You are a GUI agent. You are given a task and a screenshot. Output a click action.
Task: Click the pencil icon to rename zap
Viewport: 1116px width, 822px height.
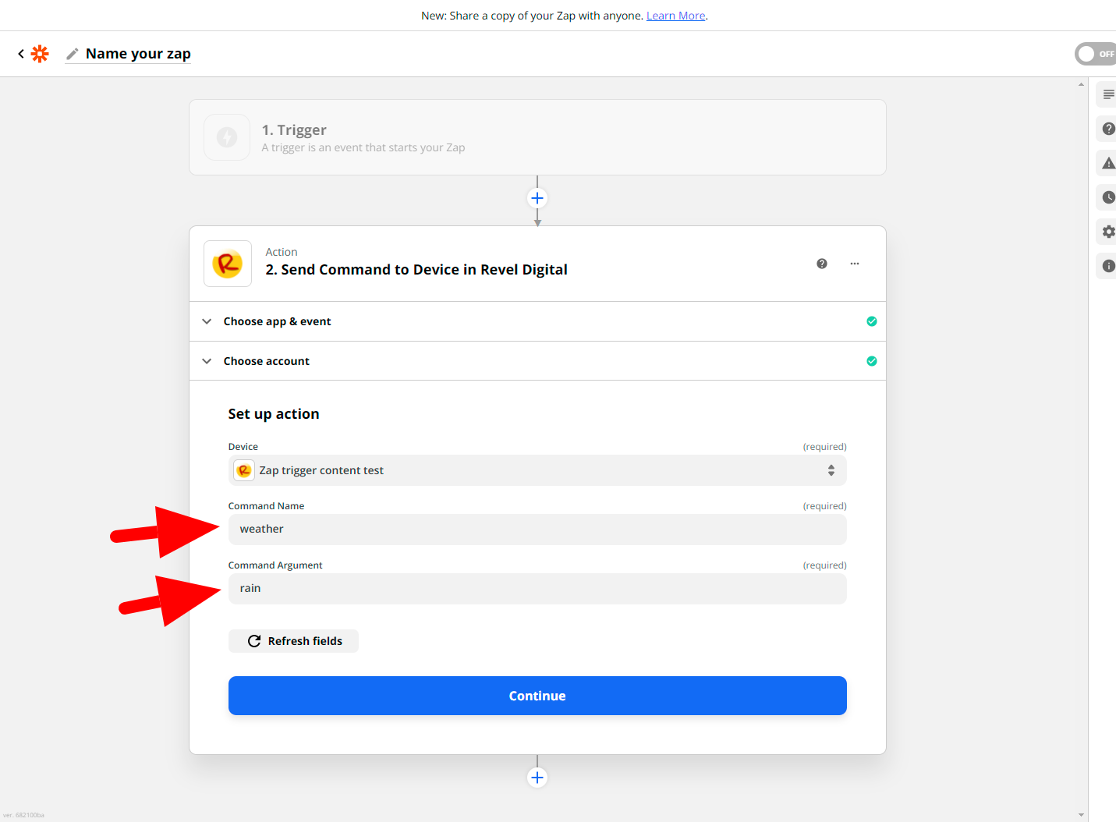(x=73, y=54)
